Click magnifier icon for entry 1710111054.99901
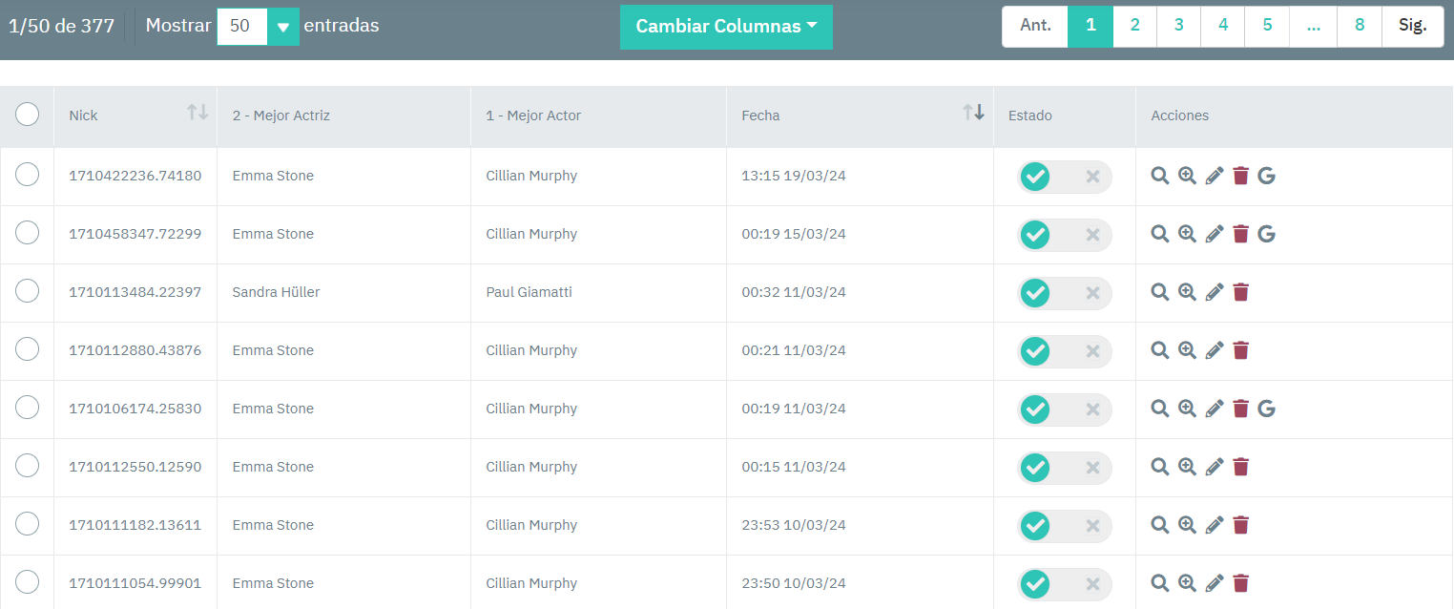 1159,583
